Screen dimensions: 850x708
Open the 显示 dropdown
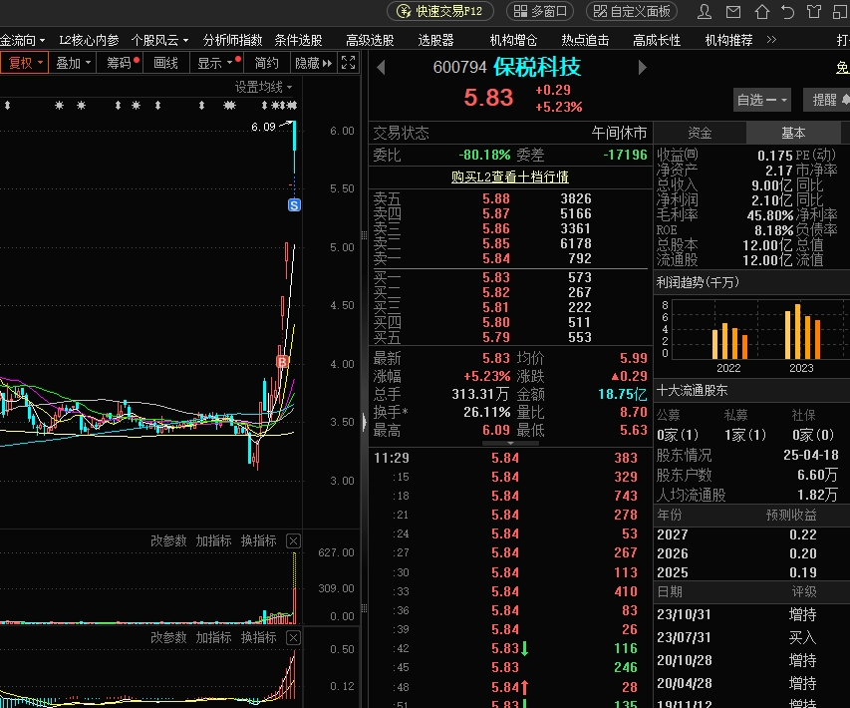coord(216,63)
